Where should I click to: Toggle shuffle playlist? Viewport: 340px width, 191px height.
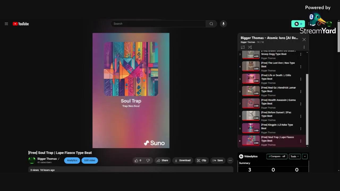point(250,47)
